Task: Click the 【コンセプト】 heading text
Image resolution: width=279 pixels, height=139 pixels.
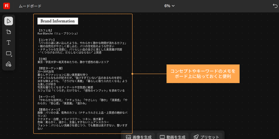Action: [46, 40]
